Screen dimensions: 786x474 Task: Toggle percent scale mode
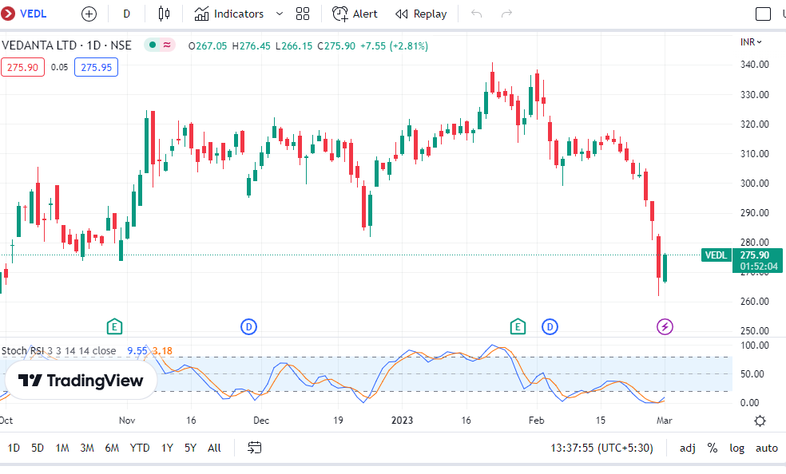(x=713, y=448)
